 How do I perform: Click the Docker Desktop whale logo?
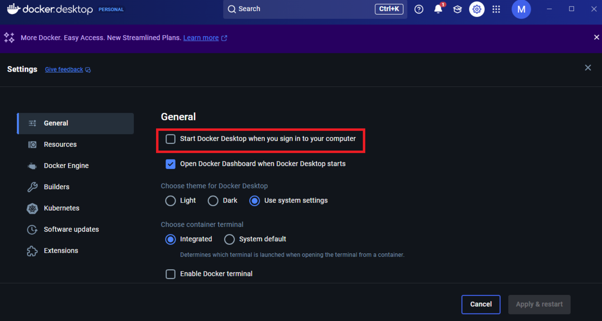[x=14, y=9]
